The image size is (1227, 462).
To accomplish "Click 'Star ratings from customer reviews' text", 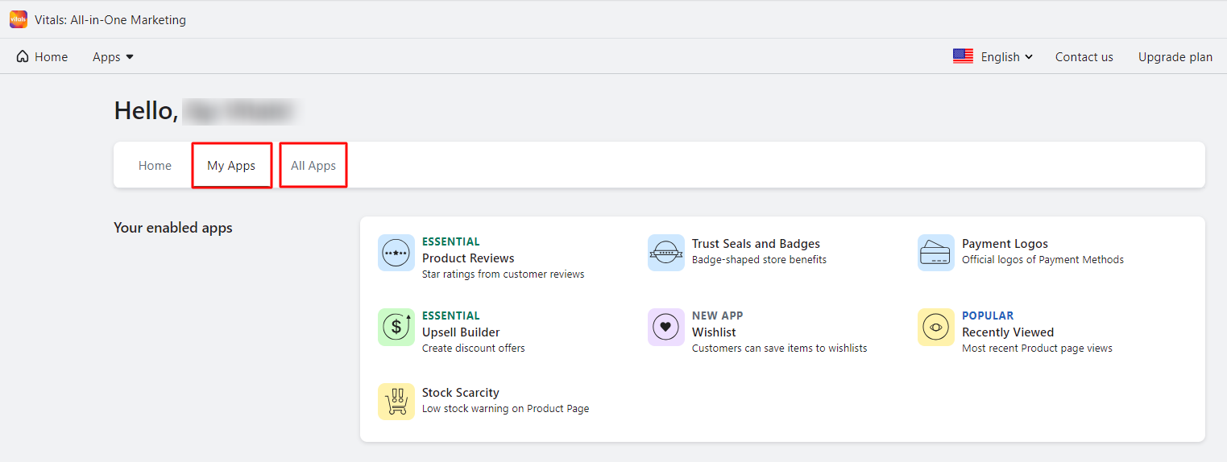I will 504,274.
